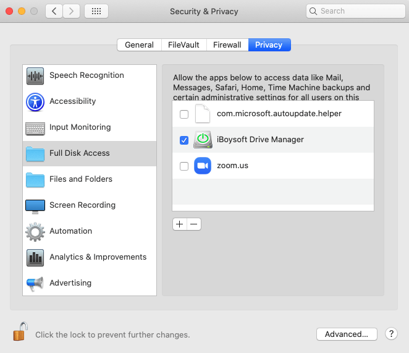Click the Analytics & Improvements chart icon
The width and height of the screenshot is (409, 353).
pyautogui.click(x=35, y=258)
